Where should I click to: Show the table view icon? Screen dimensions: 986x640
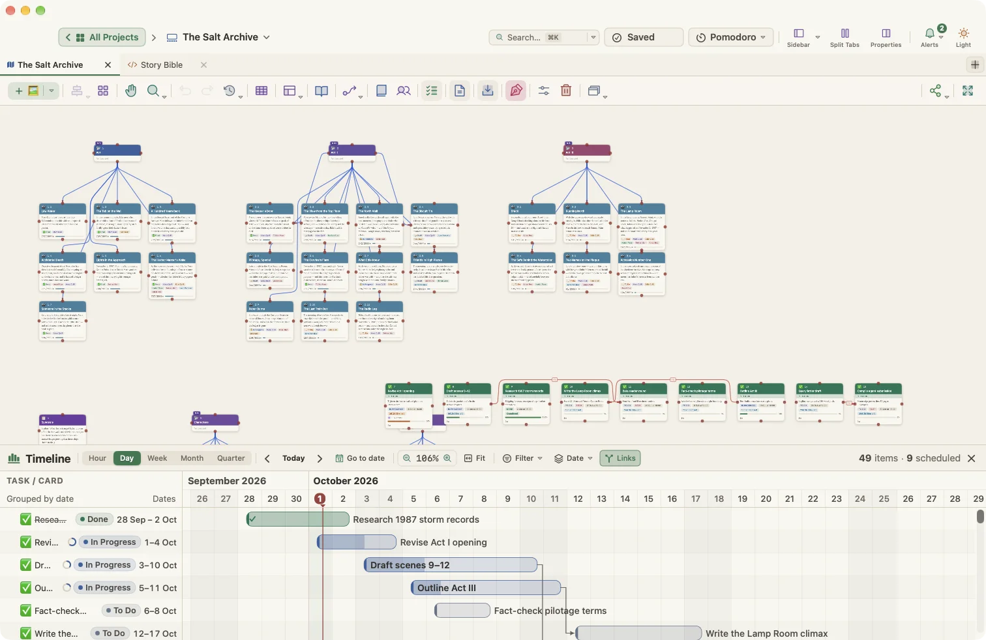tap(261, 91)
